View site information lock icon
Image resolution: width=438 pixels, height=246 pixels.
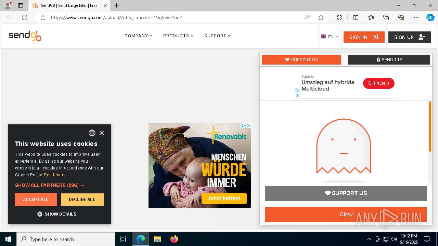pos(43,17)
